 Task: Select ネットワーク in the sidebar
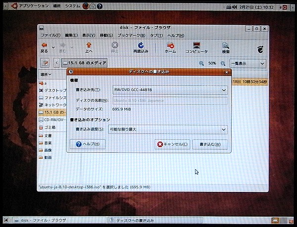[52, 105]
